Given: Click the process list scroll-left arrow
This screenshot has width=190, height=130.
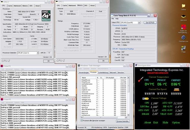Looking at the screenshot, I should [x=82, y=117].
